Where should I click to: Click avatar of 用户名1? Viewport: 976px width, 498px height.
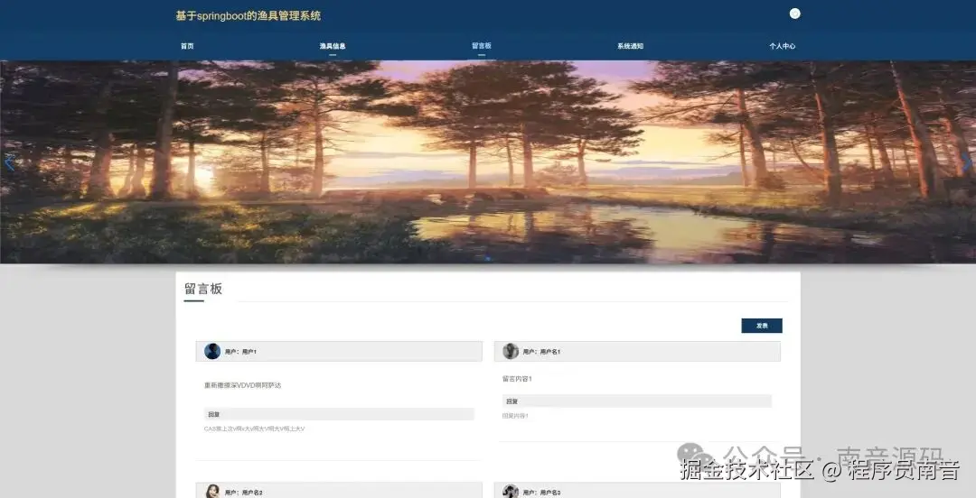tap(511, 351)
